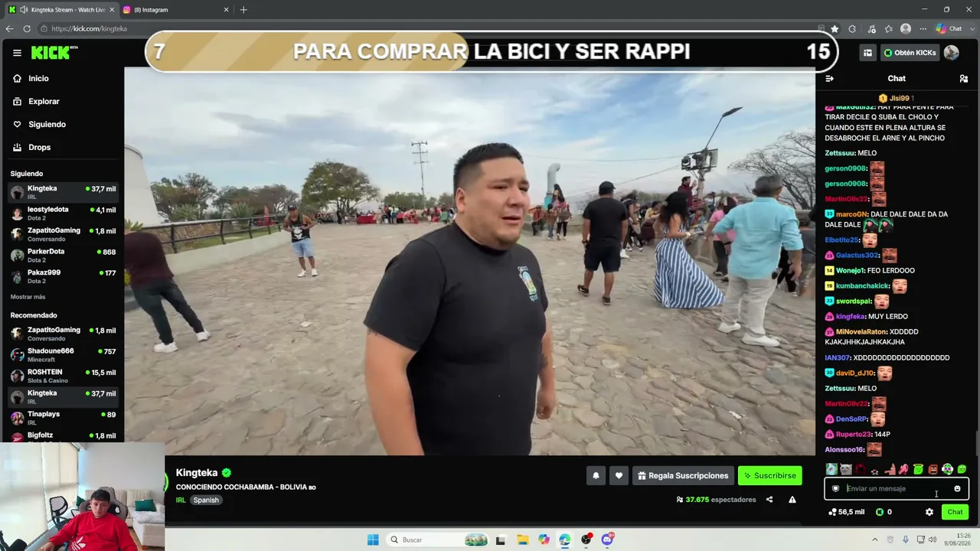Image resolution: width=980 pixels, height=551 pixels.
Task: Click Regala Suscripciones button
Action: pyautogui.click(x=682, y=475)
